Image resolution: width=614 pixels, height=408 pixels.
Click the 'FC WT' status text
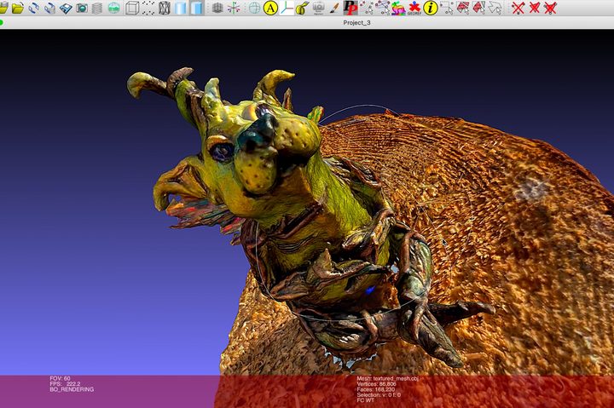[365, 400]
